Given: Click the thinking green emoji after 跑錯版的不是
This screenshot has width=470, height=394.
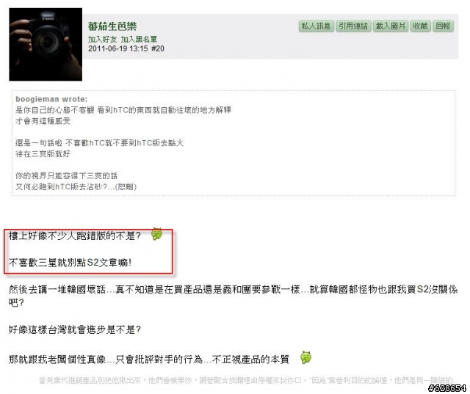Looking at the screenshot, I should (156, 234).
